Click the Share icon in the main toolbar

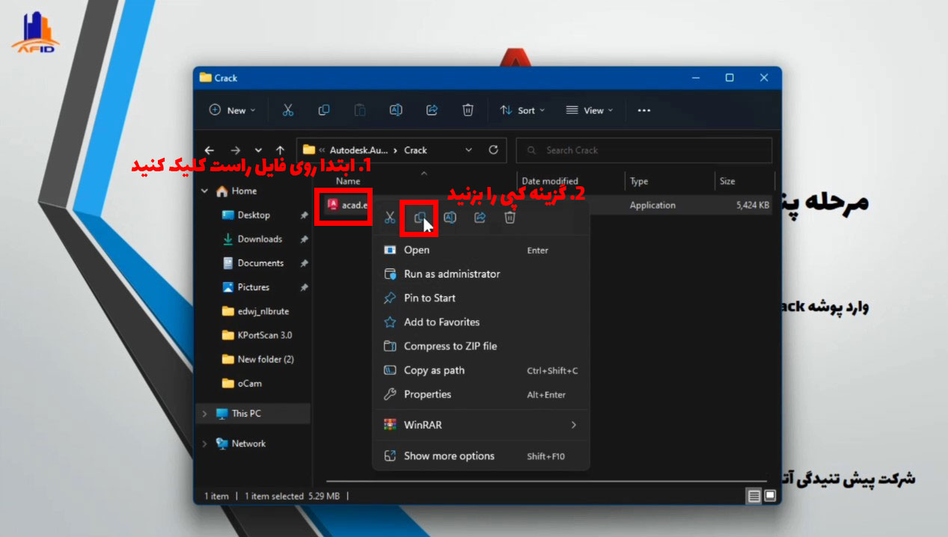pyautogui.click(x=432, y=110)
